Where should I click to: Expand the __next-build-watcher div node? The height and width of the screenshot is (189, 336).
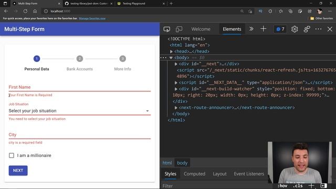pyautogui.click(x=176, y=89)
